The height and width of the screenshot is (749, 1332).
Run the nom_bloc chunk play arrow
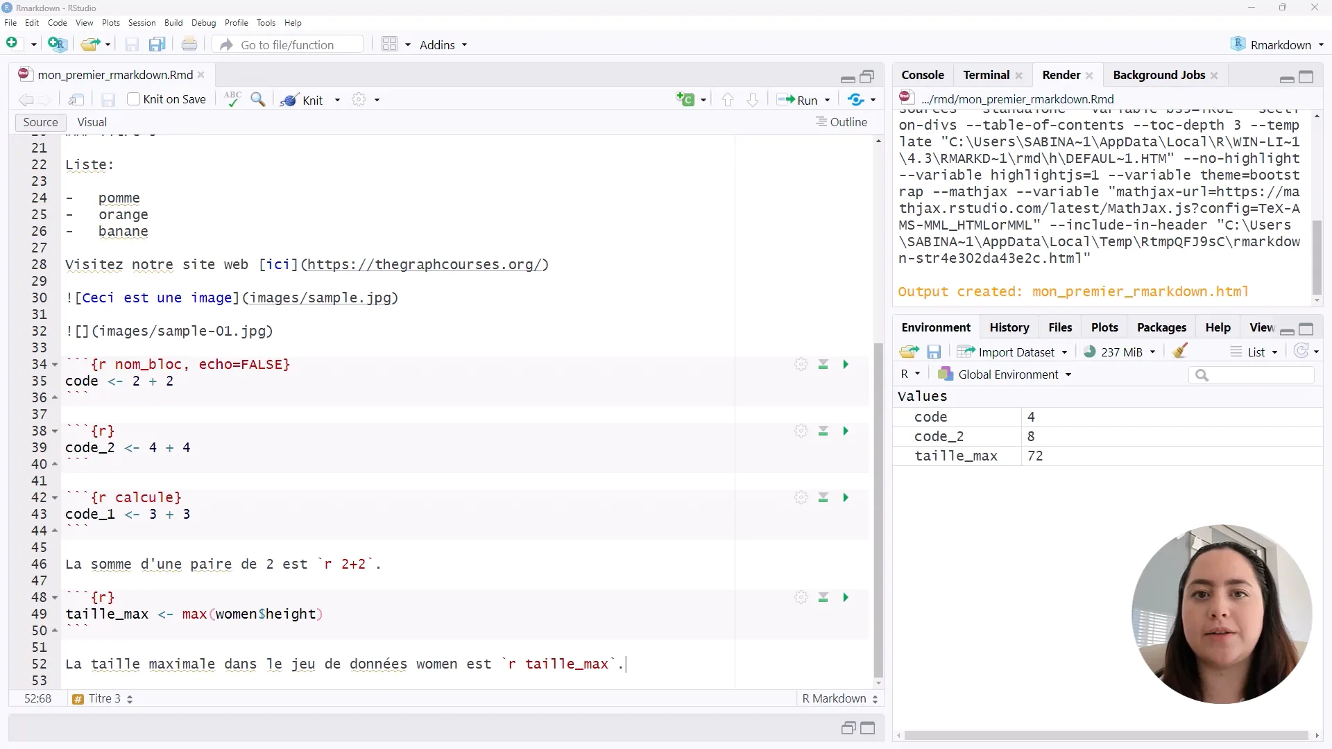[x=846, y=365]
